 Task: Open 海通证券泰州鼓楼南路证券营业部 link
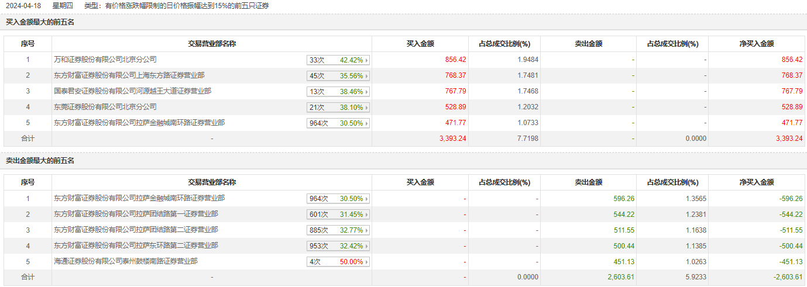coord(126,261)
